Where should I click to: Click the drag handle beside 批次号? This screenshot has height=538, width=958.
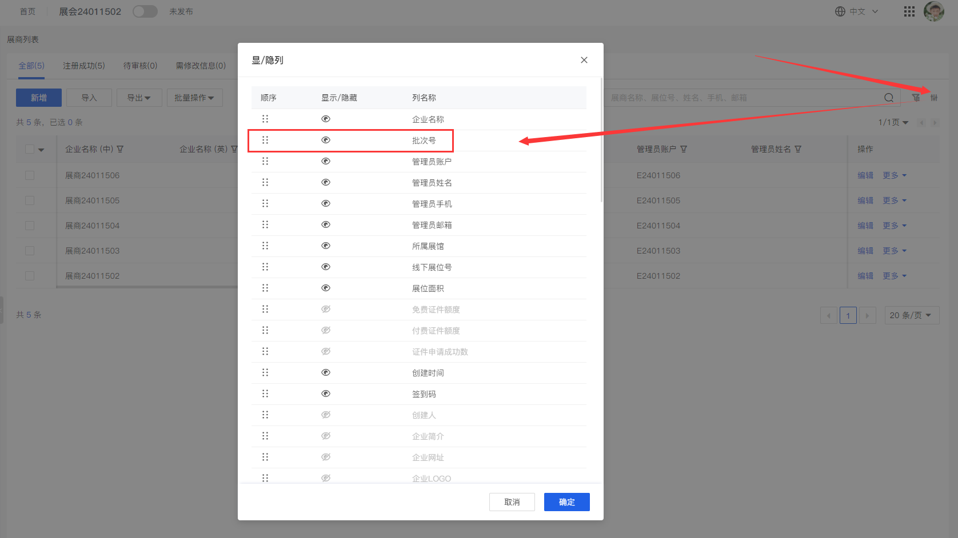tap(265, 140)
